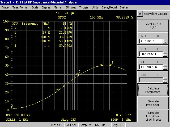Click marker 2 triangle on trace
Viewport: 170px width, 127px height.
pyautogui.click(x=78, y=75)
